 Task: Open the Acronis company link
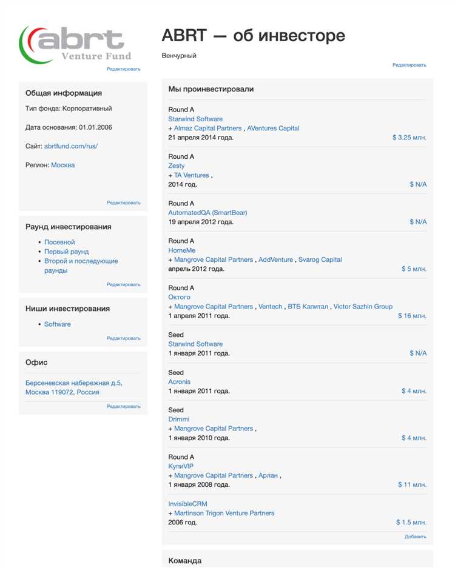180,382
